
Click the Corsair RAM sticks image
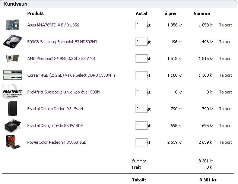[12, 75]
